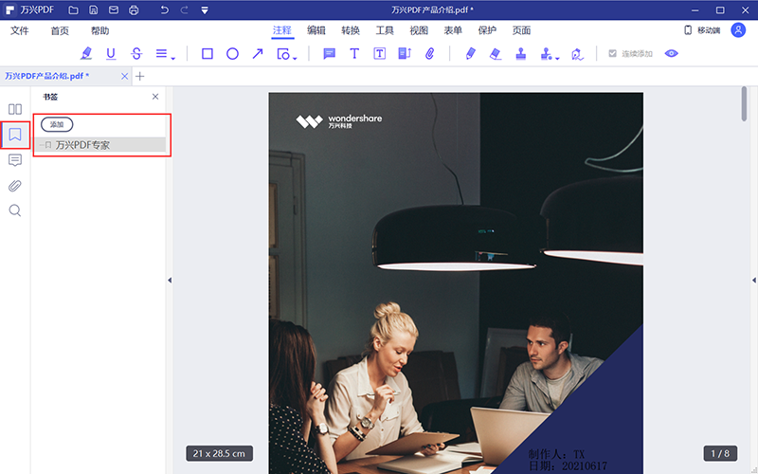Click the 添加 bookmark button

click(57, 125)
